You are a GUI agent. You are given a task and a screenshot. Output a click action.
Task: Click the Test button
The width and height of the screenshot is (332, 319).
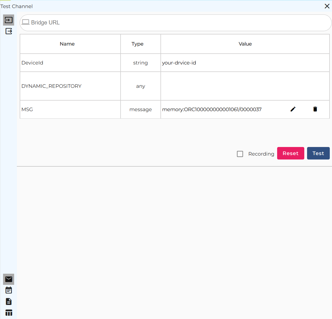point(318,153)
